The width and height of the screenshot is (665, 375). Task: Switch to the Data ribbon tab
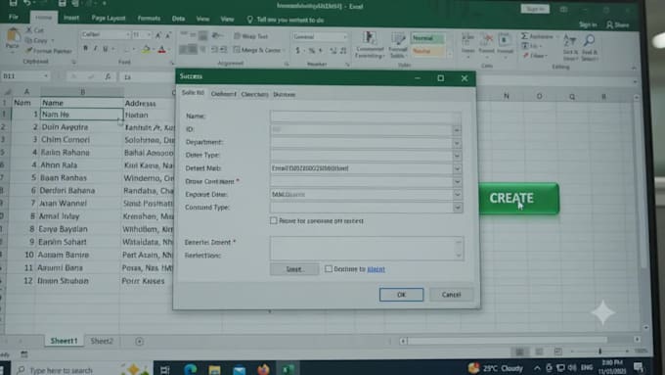(x=178, y=19)
